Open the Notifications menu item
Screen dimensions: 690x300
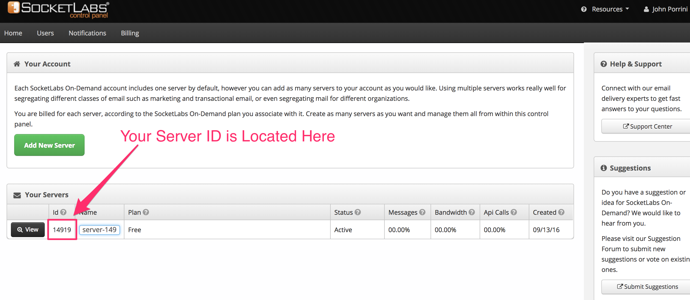pyautogui.click(x=87, y=33)
